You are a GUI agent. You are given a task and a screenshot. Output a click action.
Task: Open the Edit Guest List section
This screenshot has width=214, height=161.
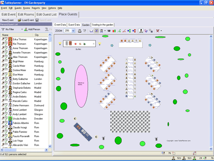[x=47, y=15]
